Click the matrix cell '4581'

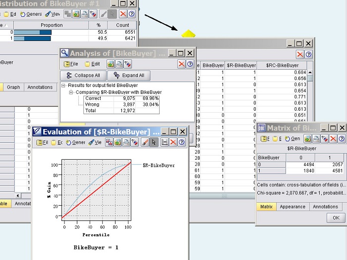click(329, 171)
